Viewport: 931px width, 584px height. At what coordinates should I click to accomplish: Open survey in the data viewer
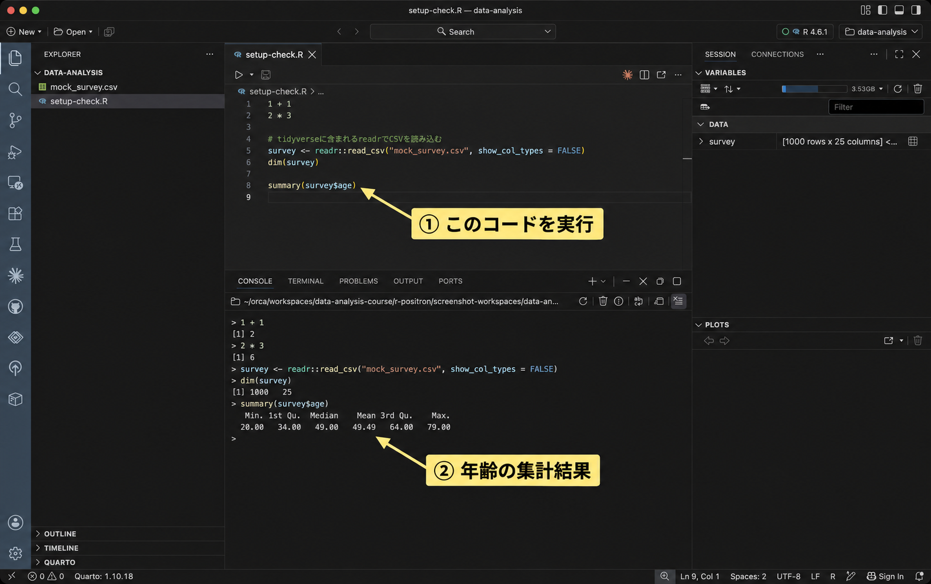point(913,141)
